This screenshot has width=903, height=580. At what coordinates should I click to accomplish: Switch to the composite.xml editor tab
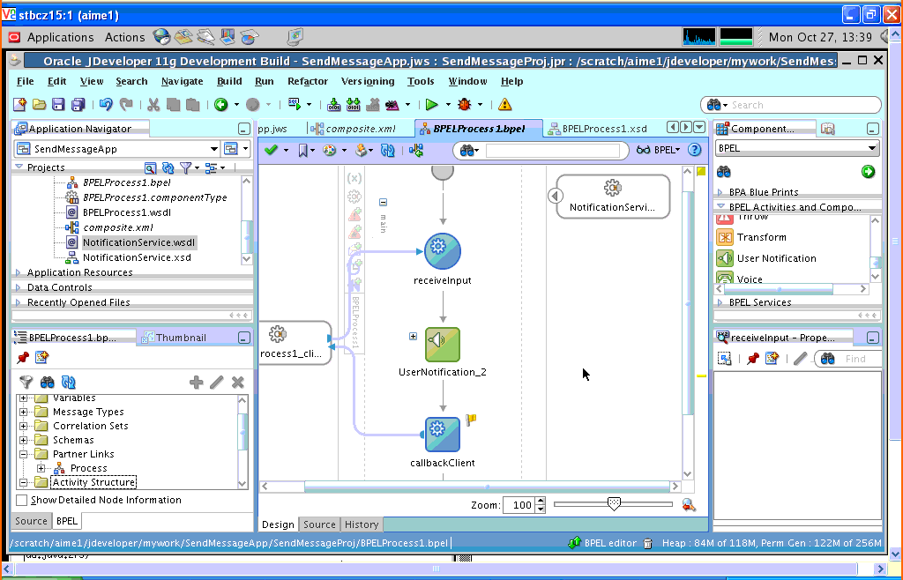click(354, 129)
